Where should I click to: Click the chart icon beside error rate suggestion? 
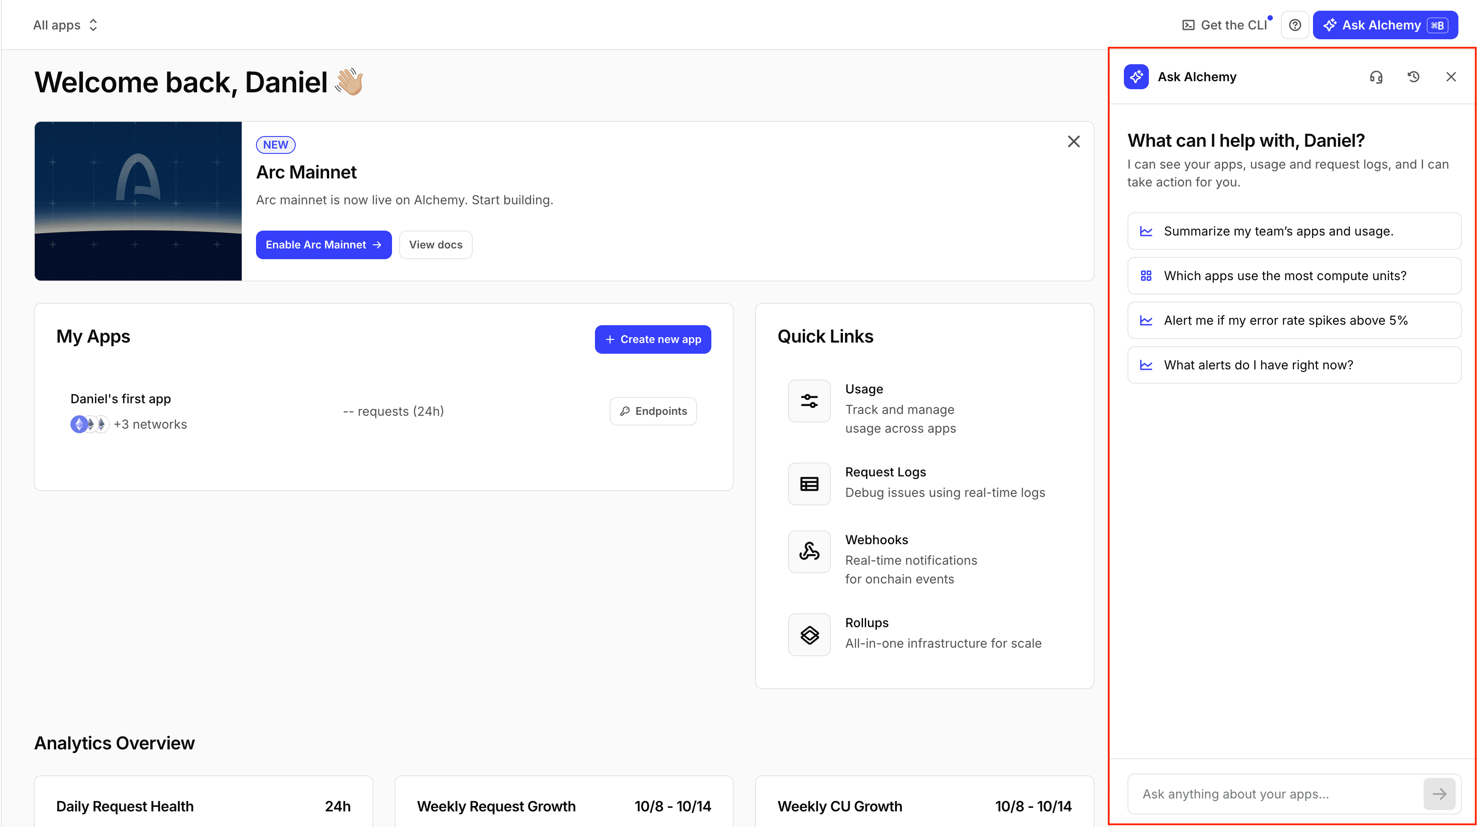pyautogui.click(x=1146, y=321)
